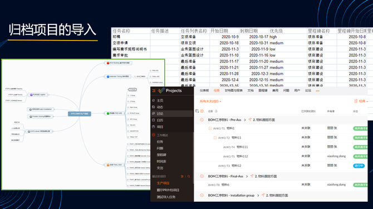Click the milestone icon in installation group row

coord(263,195)
